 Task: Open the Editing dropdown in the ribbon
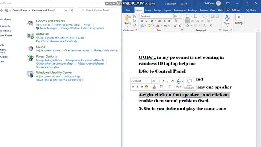point(239,20)
